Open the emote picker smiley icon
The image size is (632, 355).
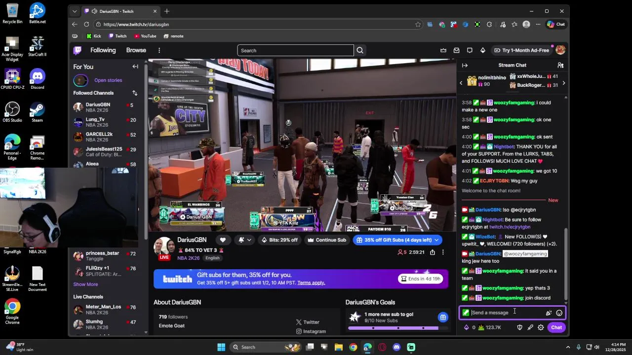click(x=559, y=313)
